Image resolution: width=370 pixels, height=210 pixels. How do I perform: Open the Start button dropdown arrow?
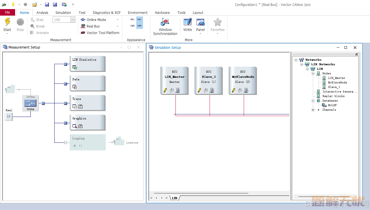7,33
